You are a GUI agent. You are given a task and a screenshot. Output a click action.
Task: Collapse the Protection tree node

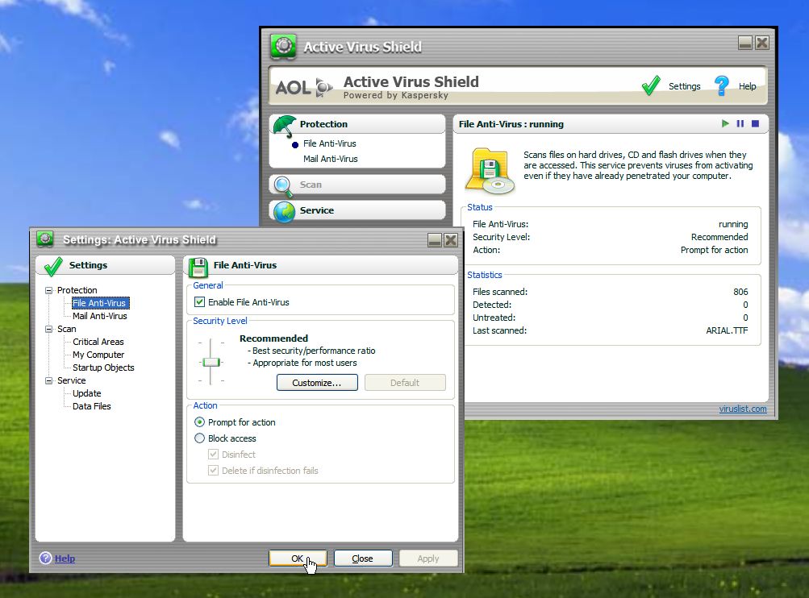(49, 290)
